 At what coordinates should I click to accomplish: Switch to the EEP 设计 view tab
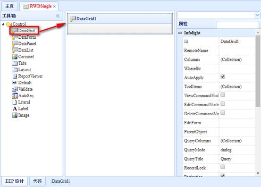(15, 181)
